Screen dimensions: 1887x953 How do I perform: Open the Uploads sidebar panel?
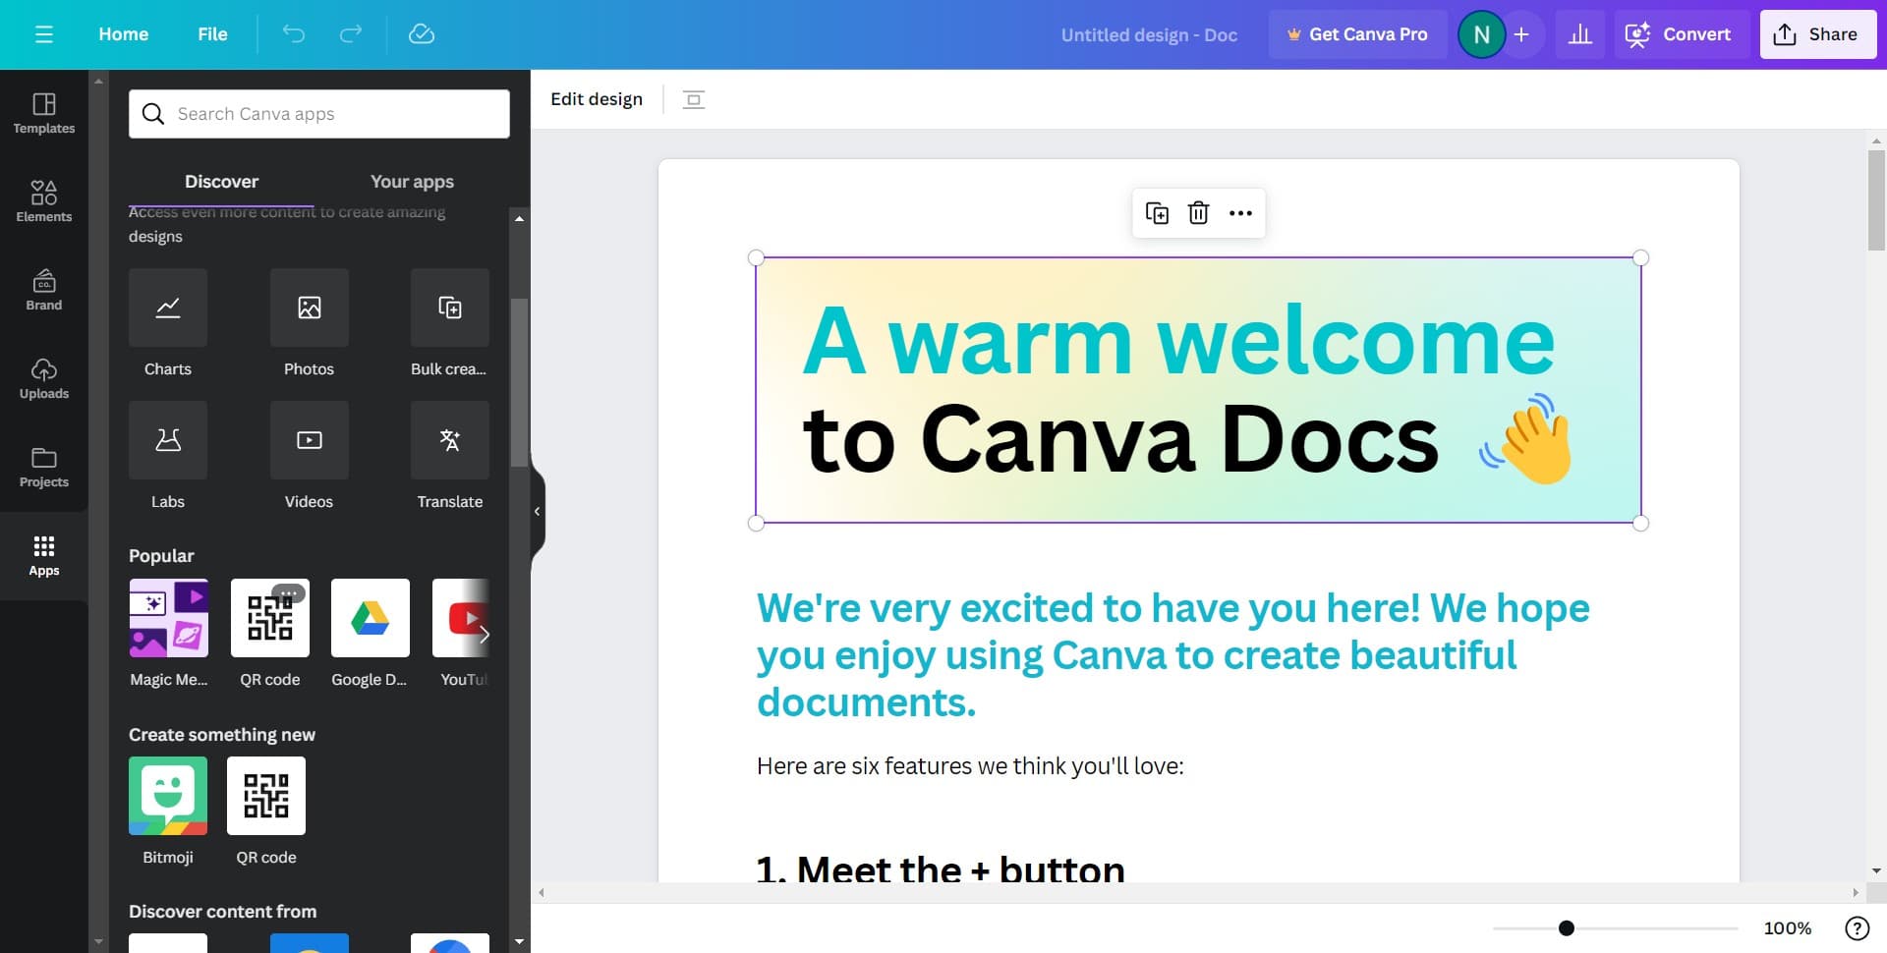click(x=44, y=379)
